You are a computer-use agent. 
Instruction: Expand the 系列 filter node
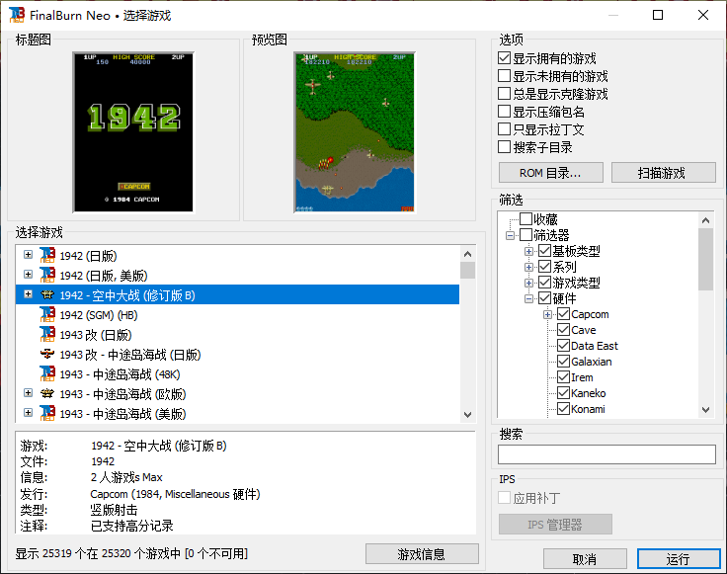point(528,267)
